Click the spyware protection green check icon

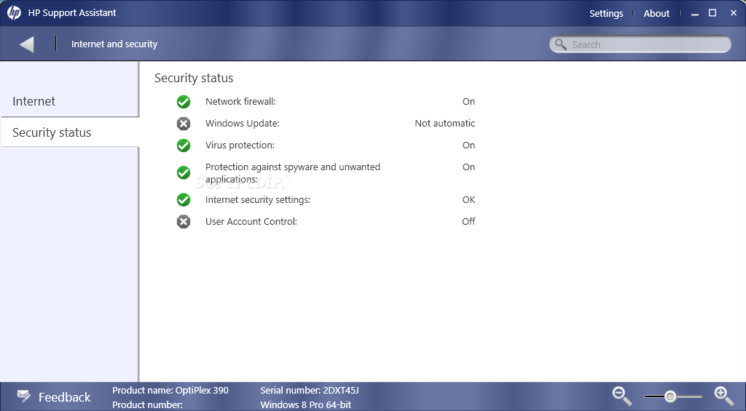[183, 172]
